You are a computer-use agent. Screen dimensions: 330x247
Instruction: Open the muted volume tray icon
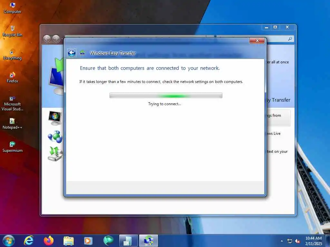pos(297,241)
